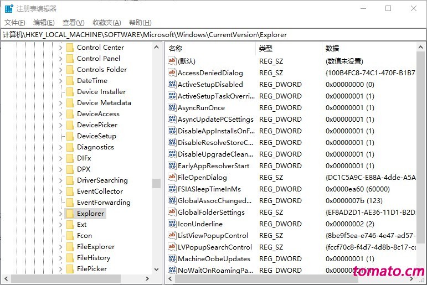Click the DWORD icon of ActiveSetupDisabled
This screenshot has height=285, width=427.
pos(172,84)
